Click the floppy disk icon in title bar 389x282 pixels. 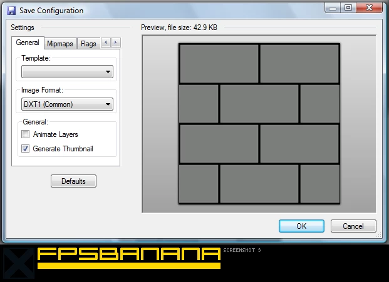coord(11,11)
